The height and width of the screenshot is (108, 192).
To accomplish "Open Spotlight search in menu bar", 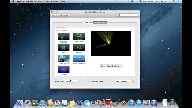I will click(x=174, y=1).
